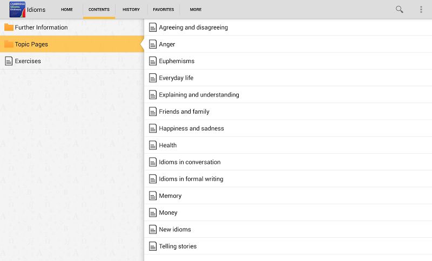Click the Topic Pages folder icon

9,44
